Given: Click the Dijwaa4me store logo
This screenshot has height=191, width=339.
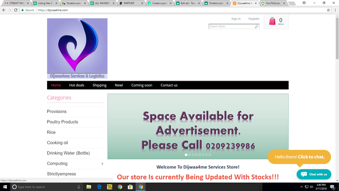Looking at the screenshot, I should pyautogui.click(x=77, y=48).
